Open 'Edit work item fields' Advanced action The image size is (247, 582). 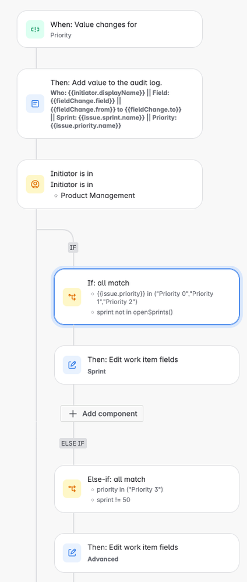(x=147, y=553)
